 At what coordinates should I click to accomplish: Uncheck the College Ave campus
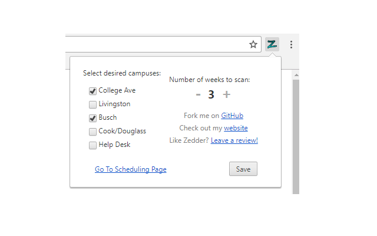click(92, 91)
